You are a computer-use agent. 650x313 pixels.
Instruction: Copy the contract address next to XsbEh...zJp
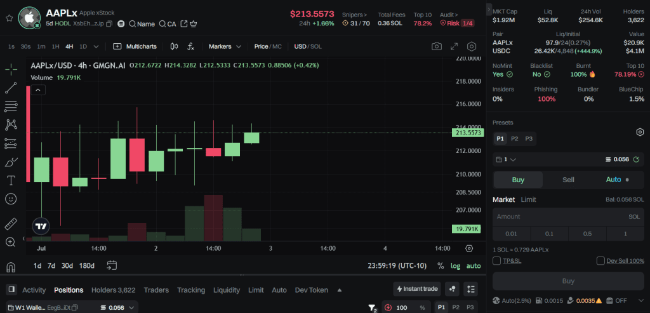point(109,23)
